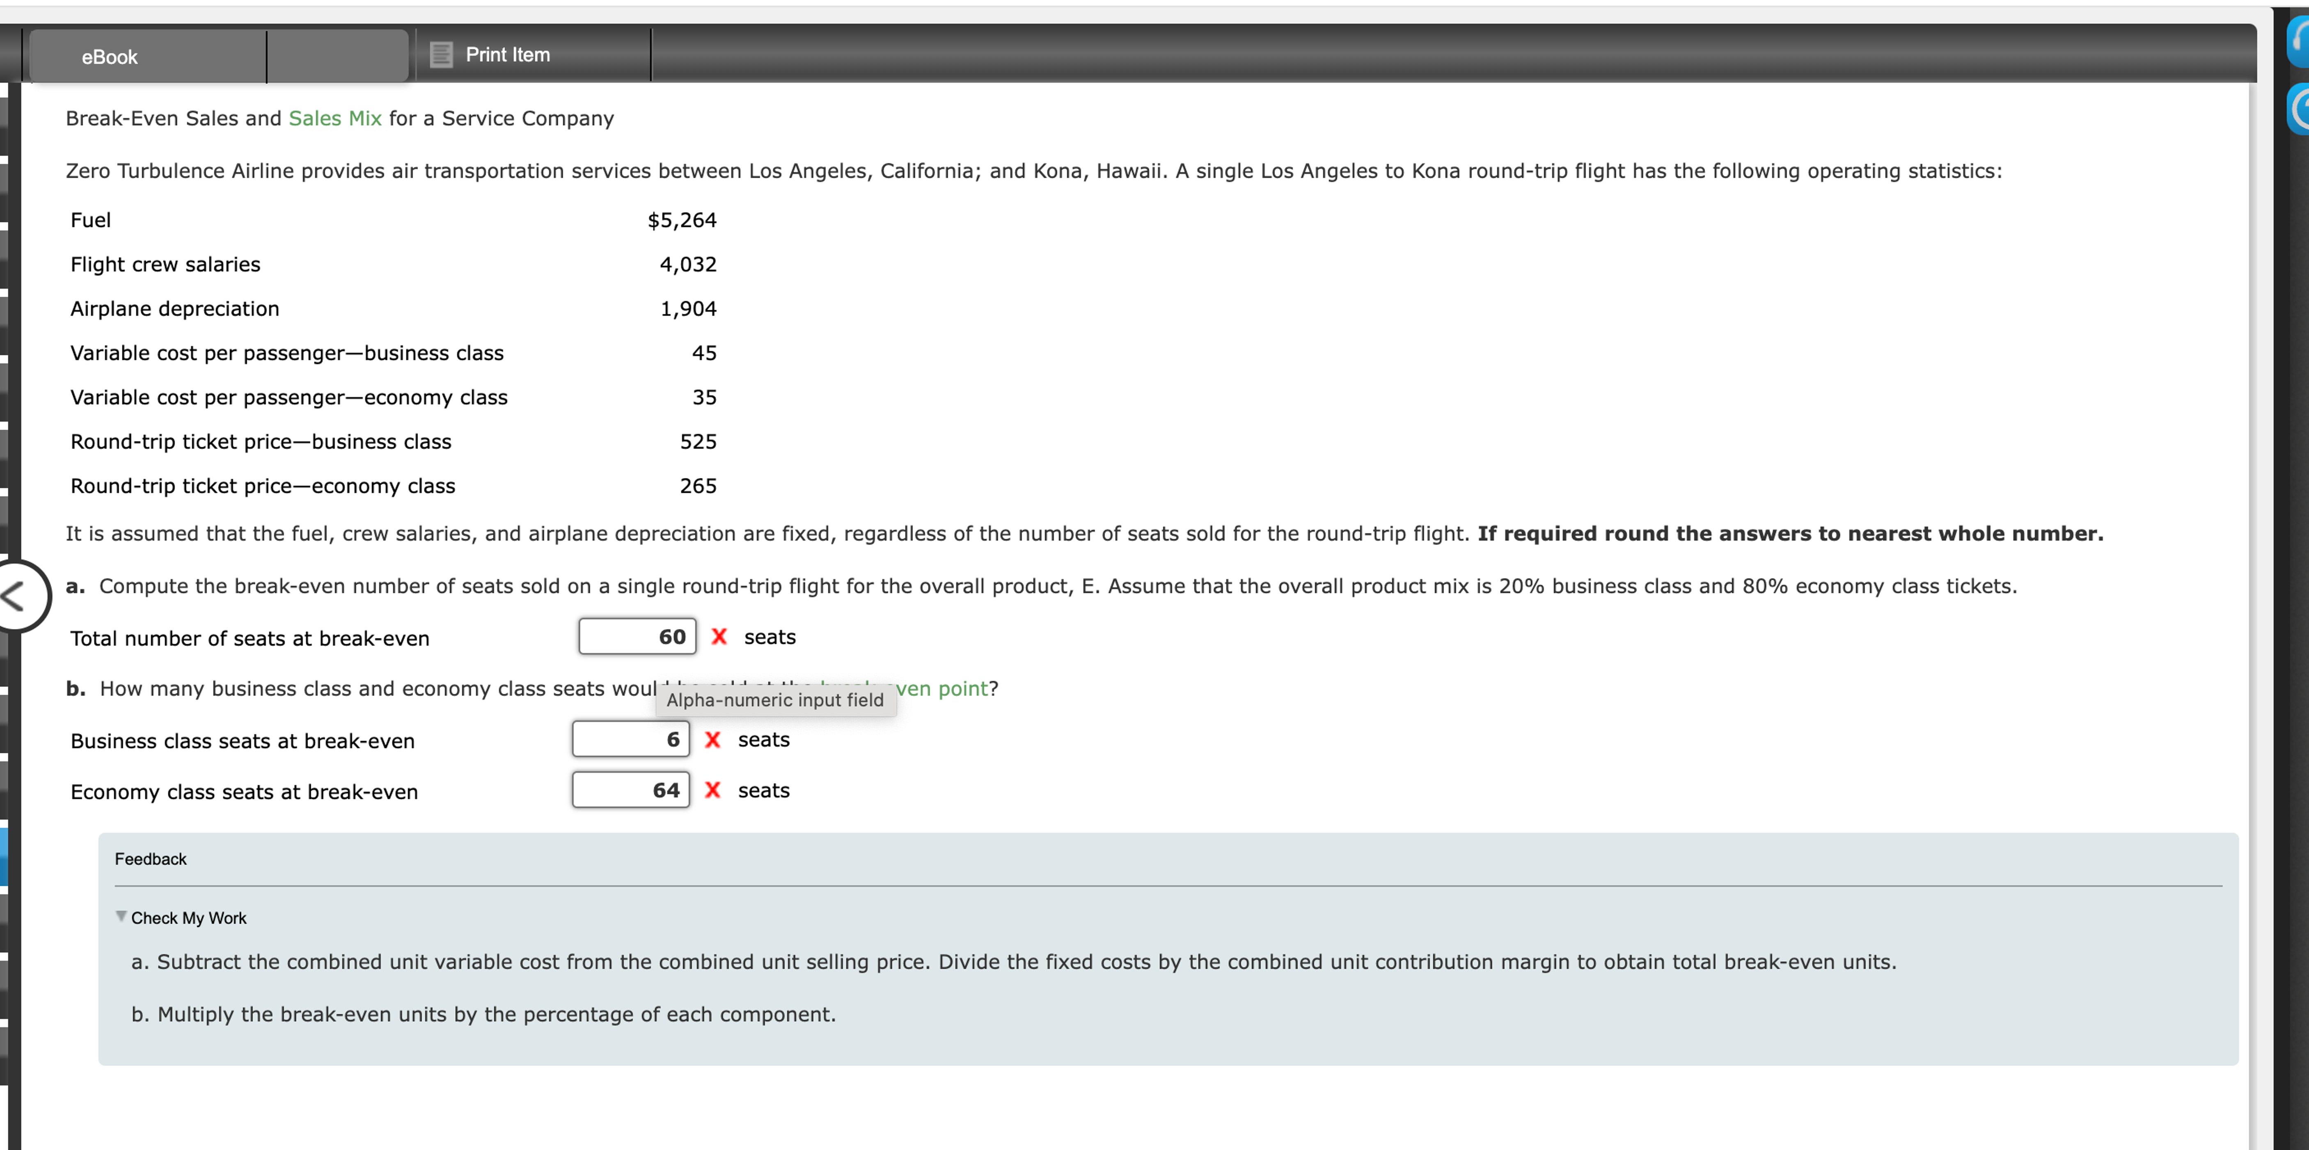Click the blank tab next to eBook
This screenshot has height=1150, width=2309.
coord(337,57)
